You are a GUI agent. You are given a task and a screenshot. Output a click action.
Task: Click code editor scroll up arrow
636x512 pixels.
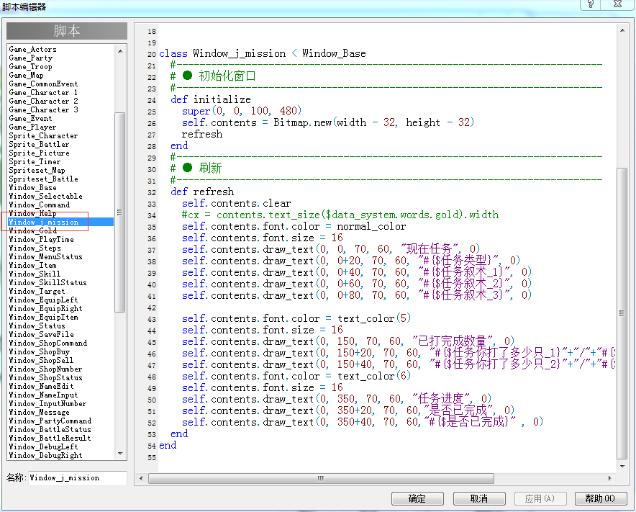coord(622,30)
